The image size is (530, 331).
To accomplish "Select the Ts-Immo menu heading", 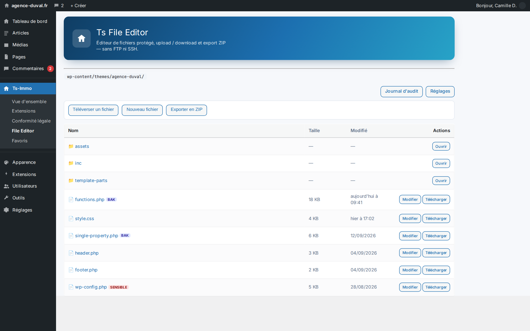I will (28, 88).
